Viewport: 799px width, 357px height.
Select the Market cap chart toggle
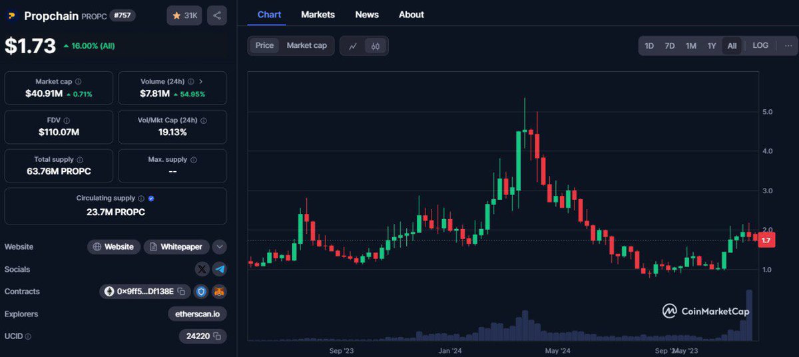(307, 46)
